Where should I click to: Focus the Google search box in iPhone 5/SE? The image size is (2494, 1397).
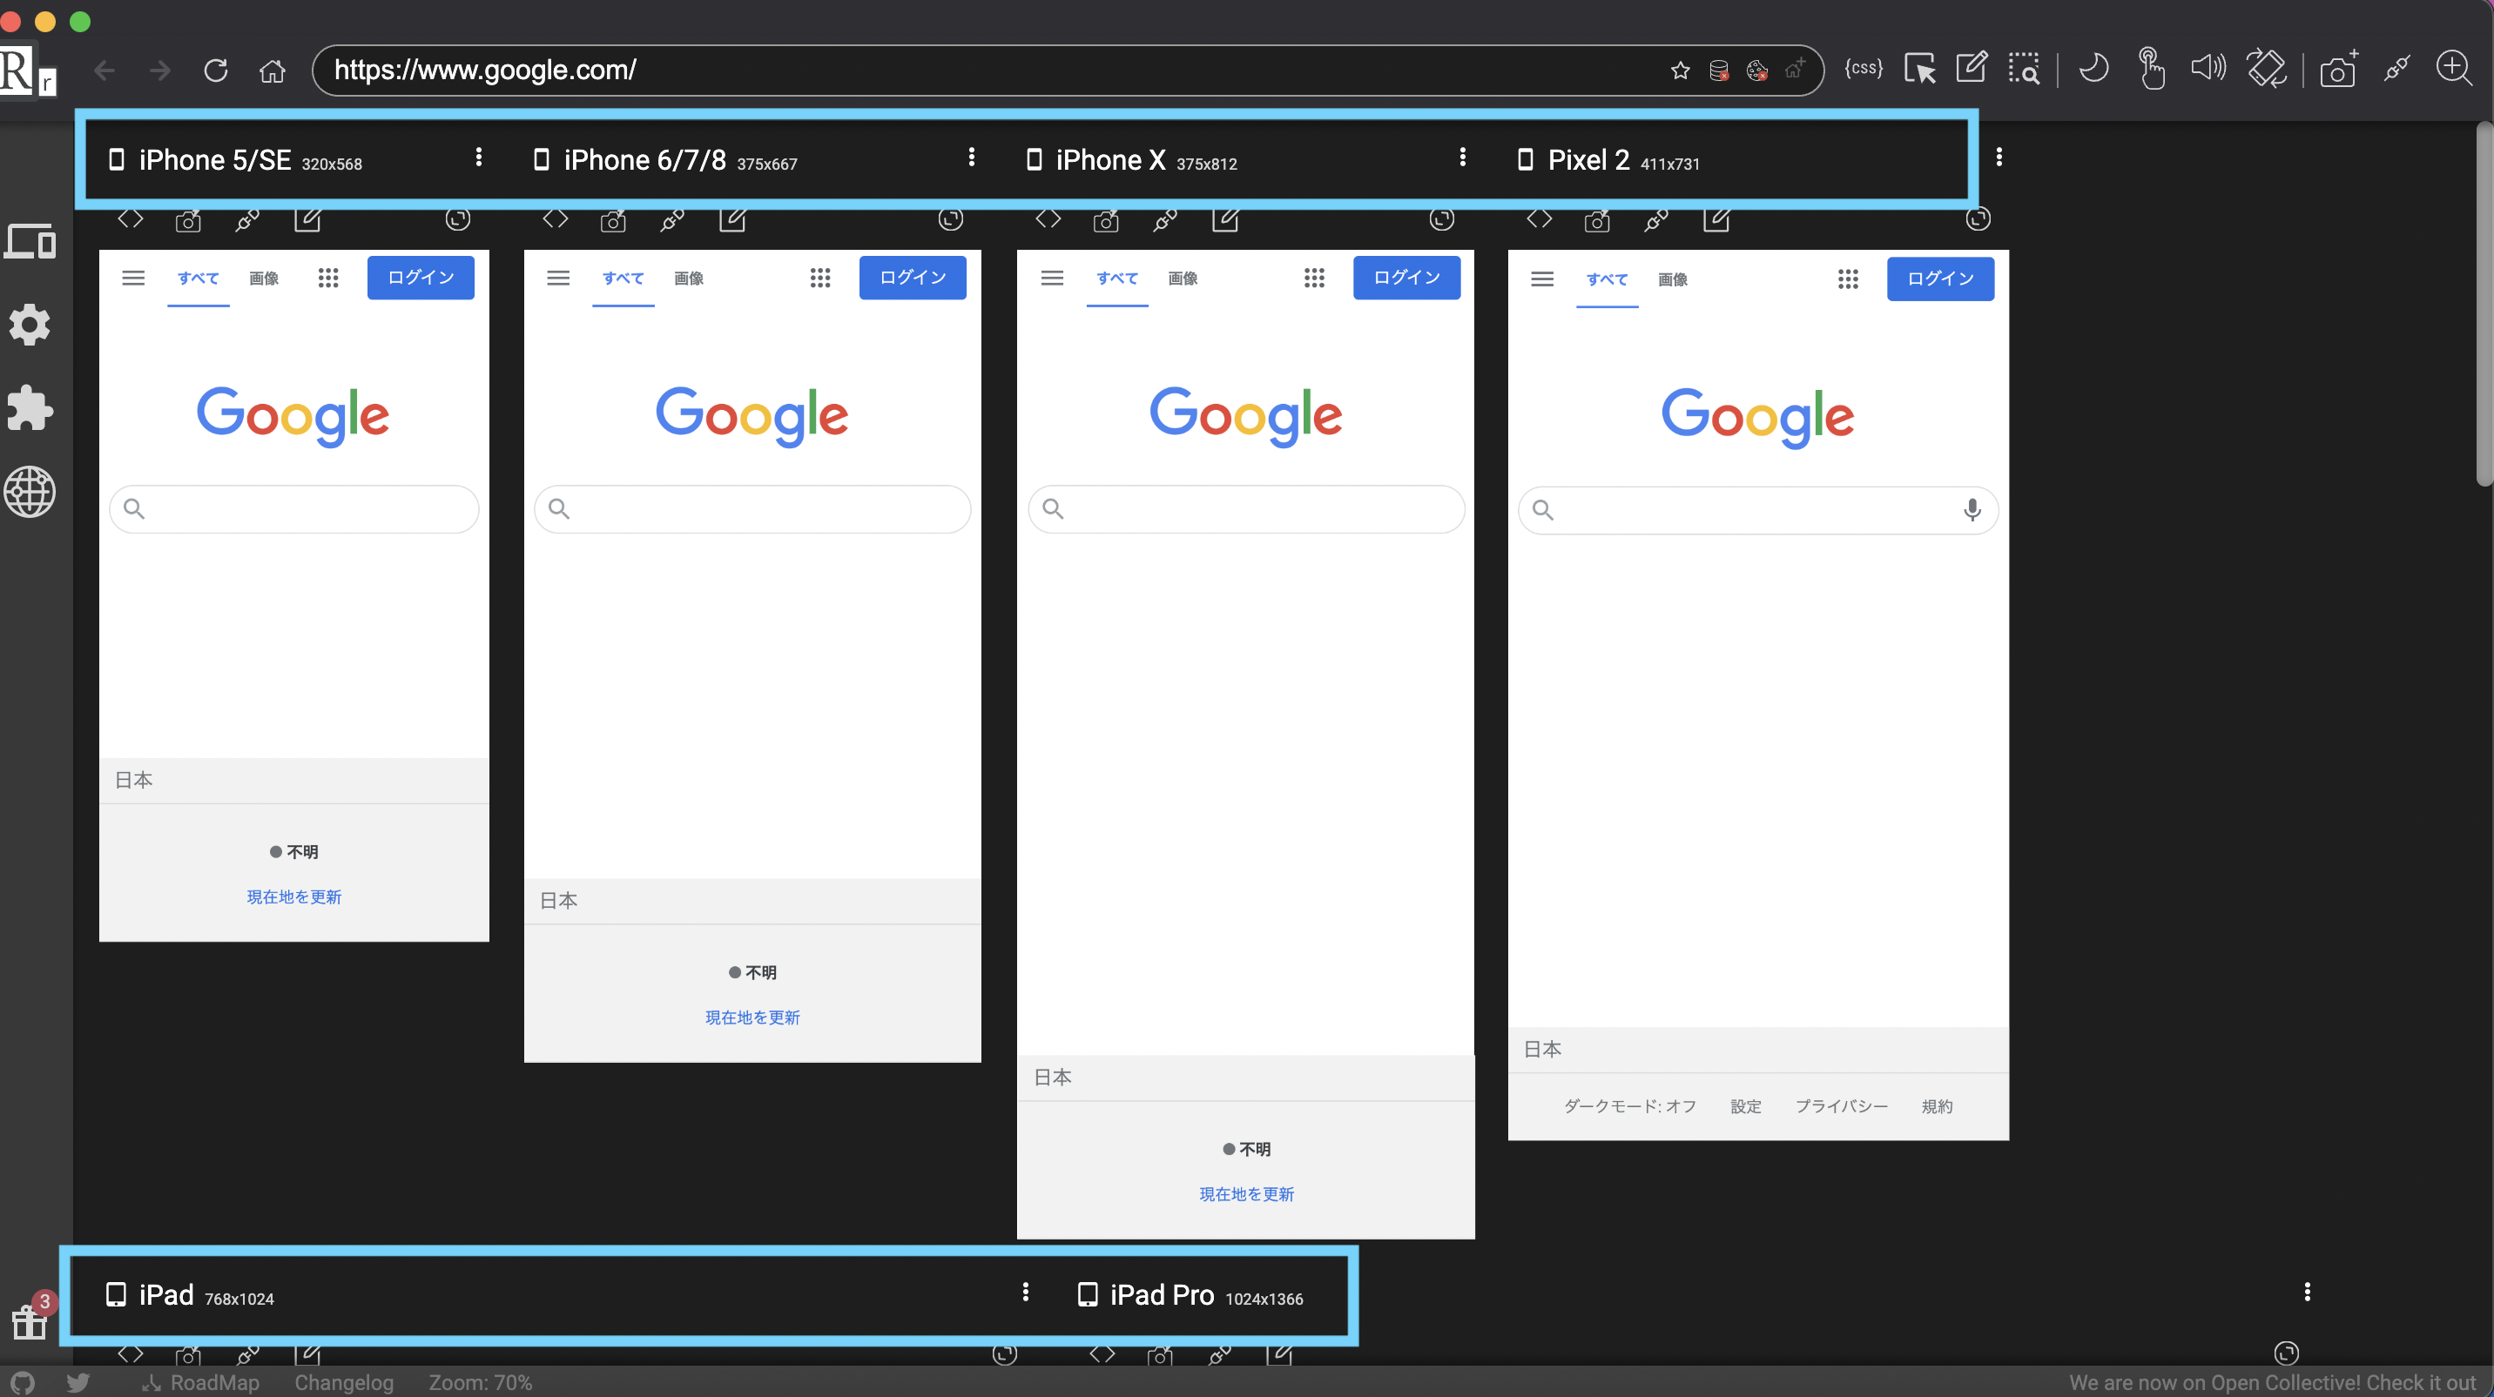[x=294, y=509]
